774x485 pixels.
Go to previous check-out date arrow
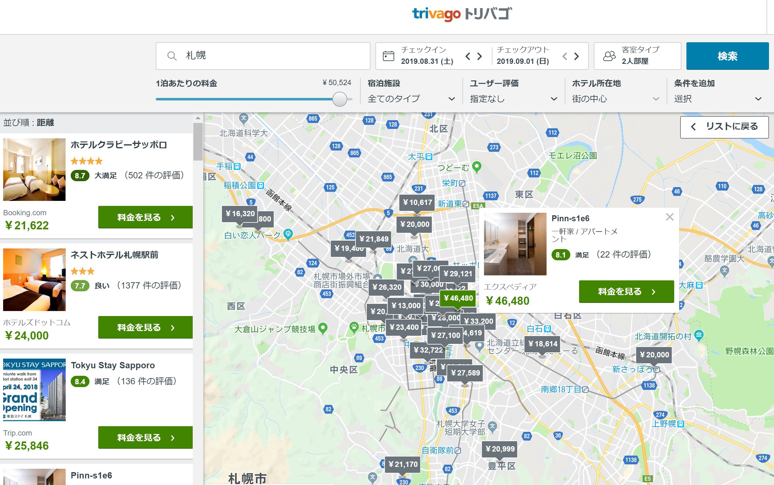[565, 56]
